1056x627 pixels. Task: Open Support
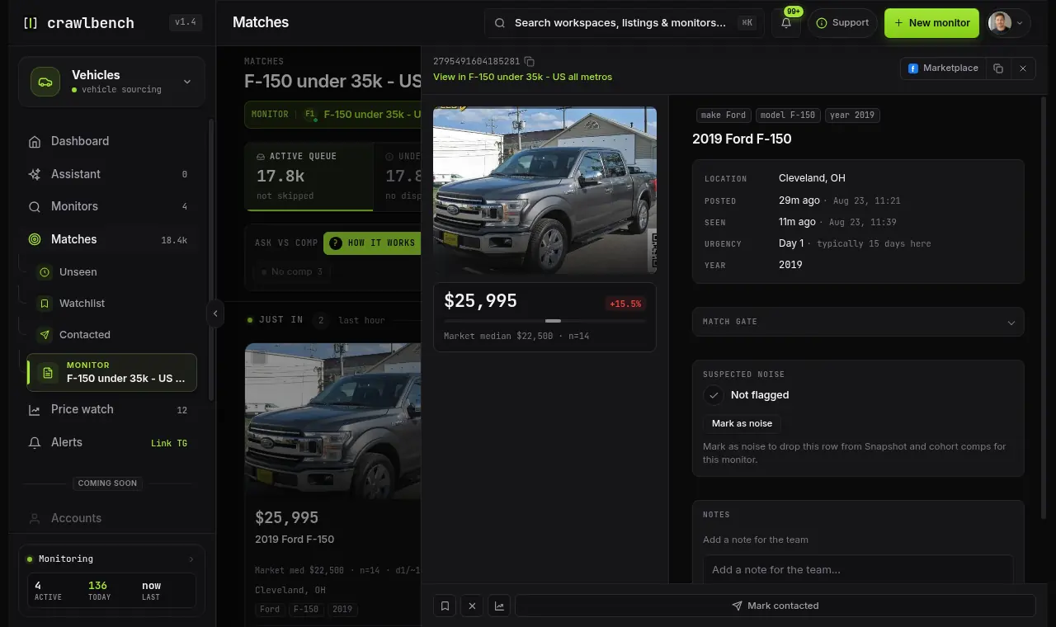click(x=842, y=23)
